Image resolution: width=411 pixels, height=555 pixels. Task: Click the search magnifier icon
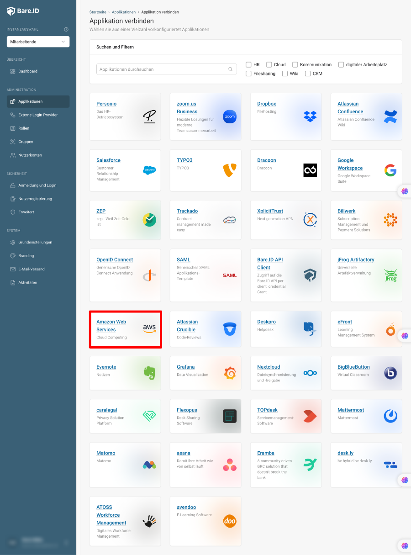click(x=231, y=69)
